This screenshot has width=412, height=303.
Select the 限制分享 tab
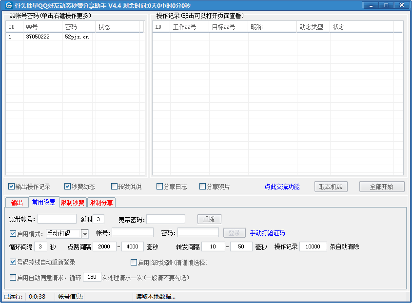(x=101, y=203)
